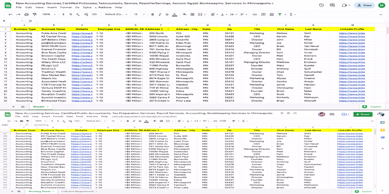Screen dimensions: 389x194
Task: Toggle bold in Sheet1 window toolbar
Action: pos(152,14)
